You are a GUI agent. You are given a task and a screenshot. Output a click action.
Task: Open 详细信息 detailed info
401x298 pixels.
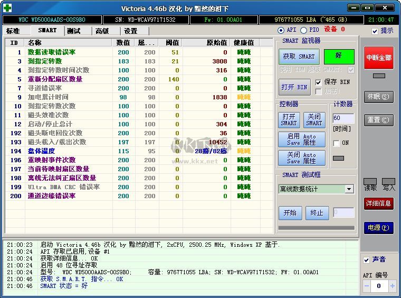[x=379, y=203]
